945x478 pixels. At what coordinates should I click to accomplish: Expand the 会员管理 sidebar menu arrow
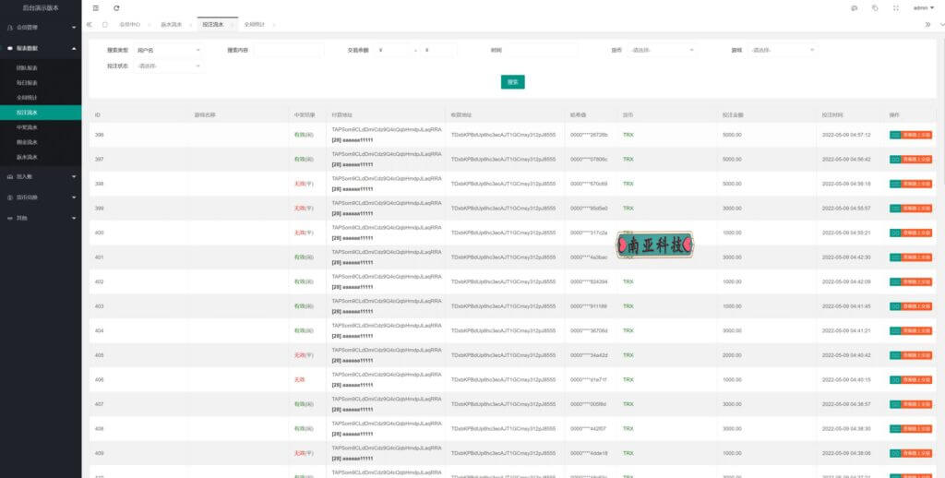click(x=74, y=27)
